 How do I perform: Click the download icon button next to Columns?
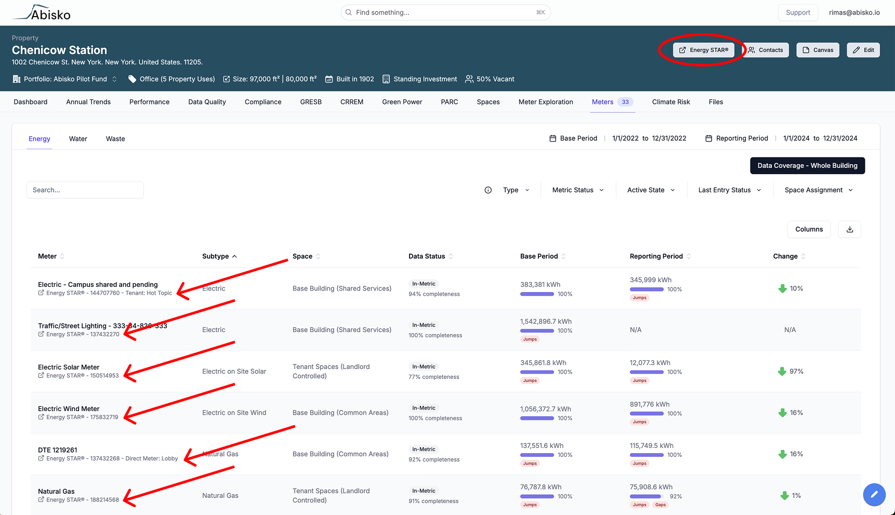tap(850, 229)
